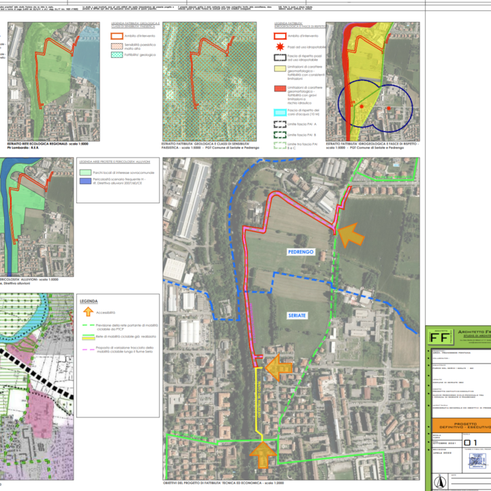Click the PEDRENGO label on the main map
The width and height of the screenshot is (491, 491).
[301, 252]
